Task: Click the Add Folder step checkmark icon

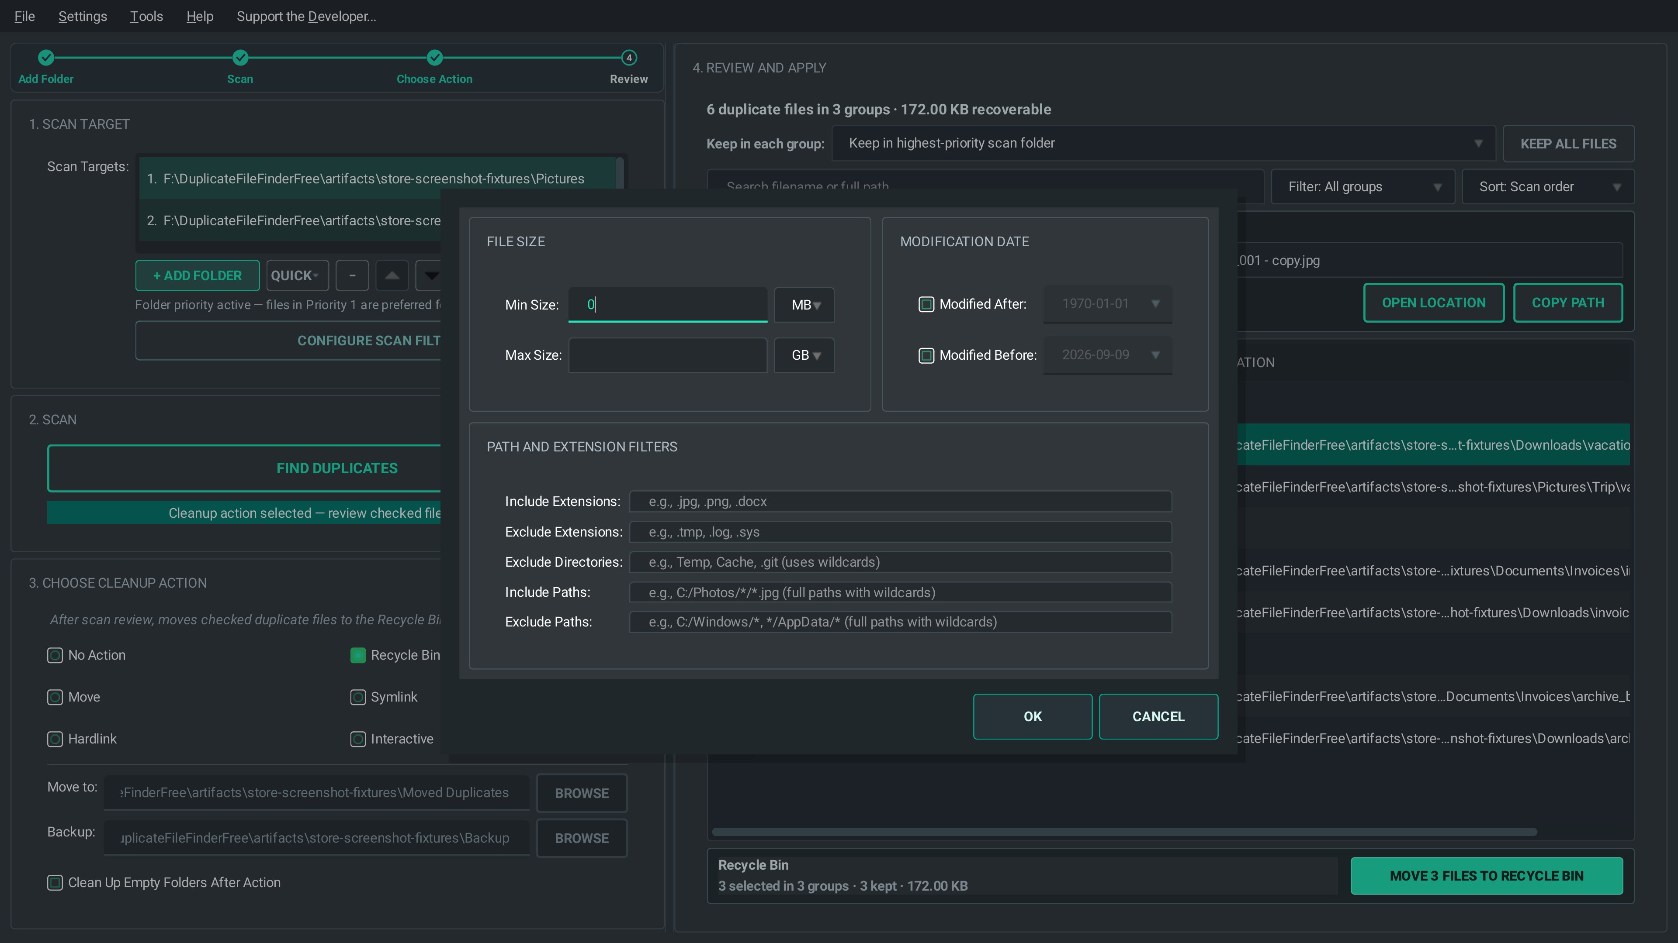Action: (x=45, y=57)
